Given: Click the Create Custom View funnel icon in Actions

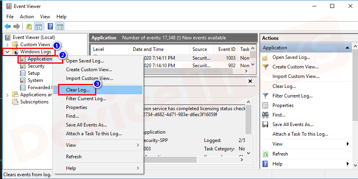Looking at the screenshot, I should (265, 67).
